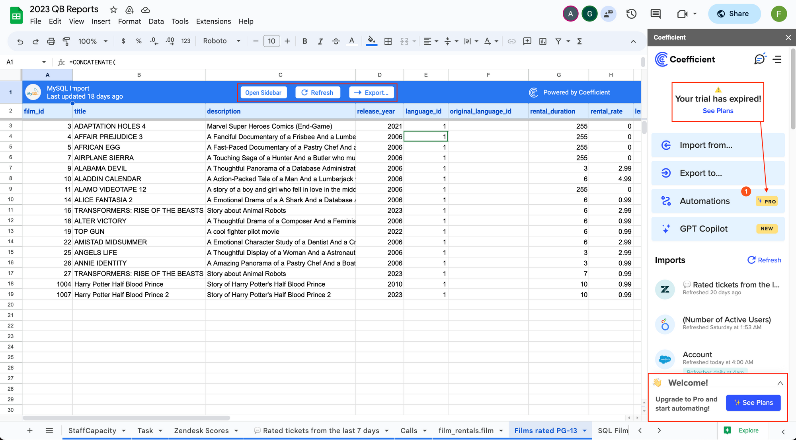This screenshot has width=796, height=440.
Task: Click the filter funnel icon
Action: 558,41
